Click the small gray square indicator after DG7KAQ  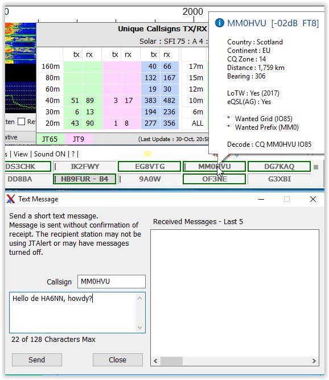[316, 167]
